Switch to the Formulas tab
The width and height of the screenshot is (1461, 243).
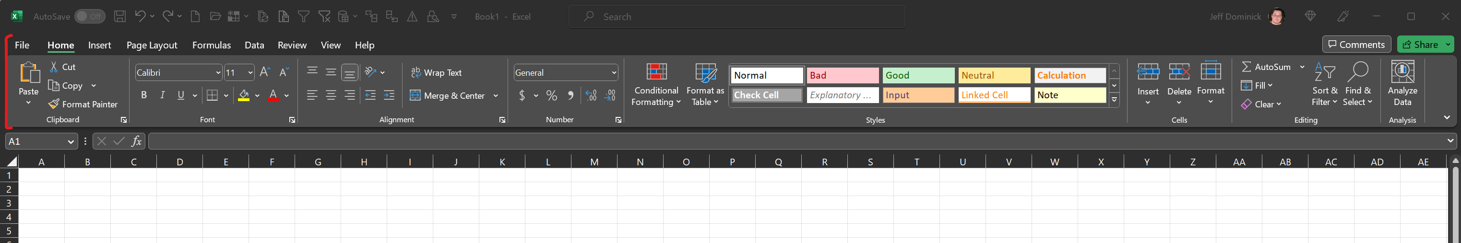pyautogui.click(x=212, y=45)
